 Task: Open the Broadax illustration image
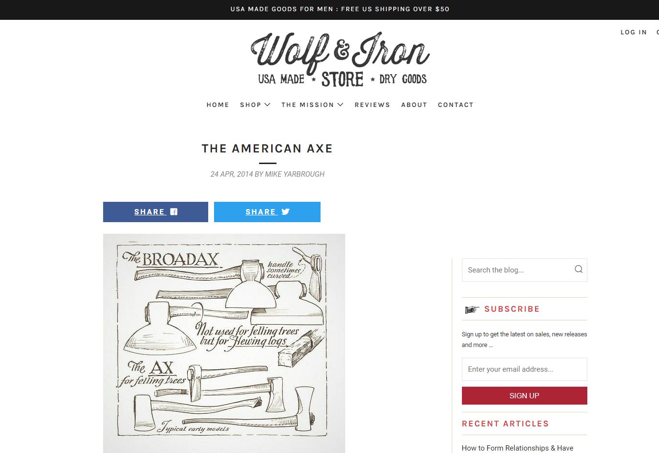click(x=224, y=343)
